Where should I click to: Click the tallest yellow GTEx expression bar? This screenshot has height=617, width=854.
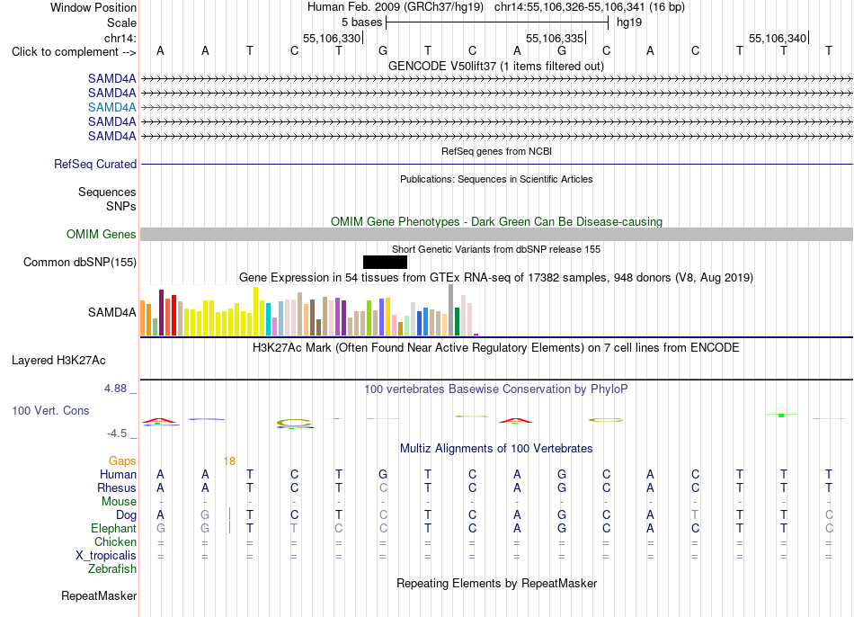click(255, 311)
